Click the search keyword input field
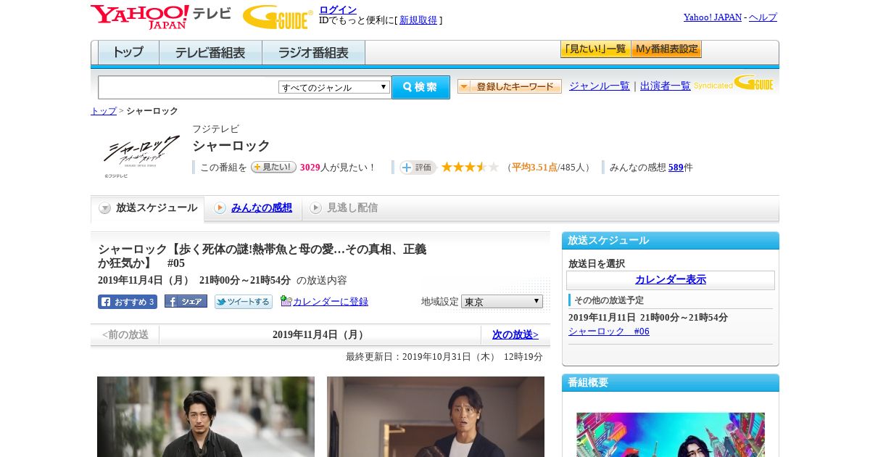870x457 pixels. [x=188, y=87]
